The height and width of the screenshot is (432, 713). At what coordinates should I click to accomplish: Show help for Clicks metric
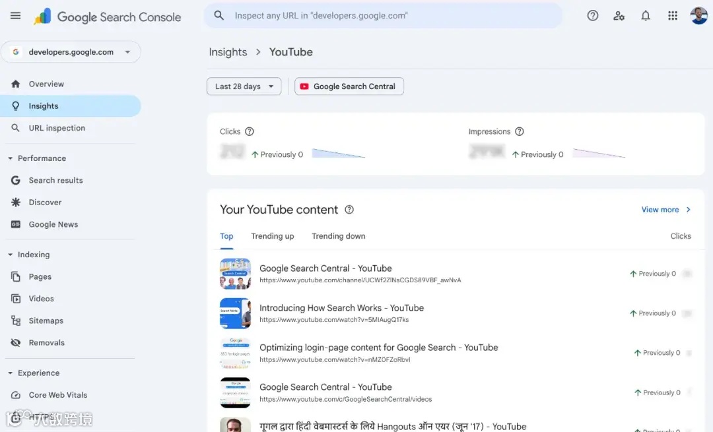[x=249, y=131]
